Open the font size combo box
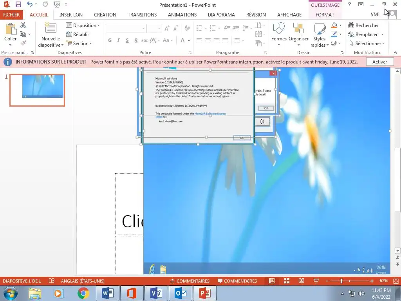This screenshot has width=401, height=301. [x=154, y=28]
